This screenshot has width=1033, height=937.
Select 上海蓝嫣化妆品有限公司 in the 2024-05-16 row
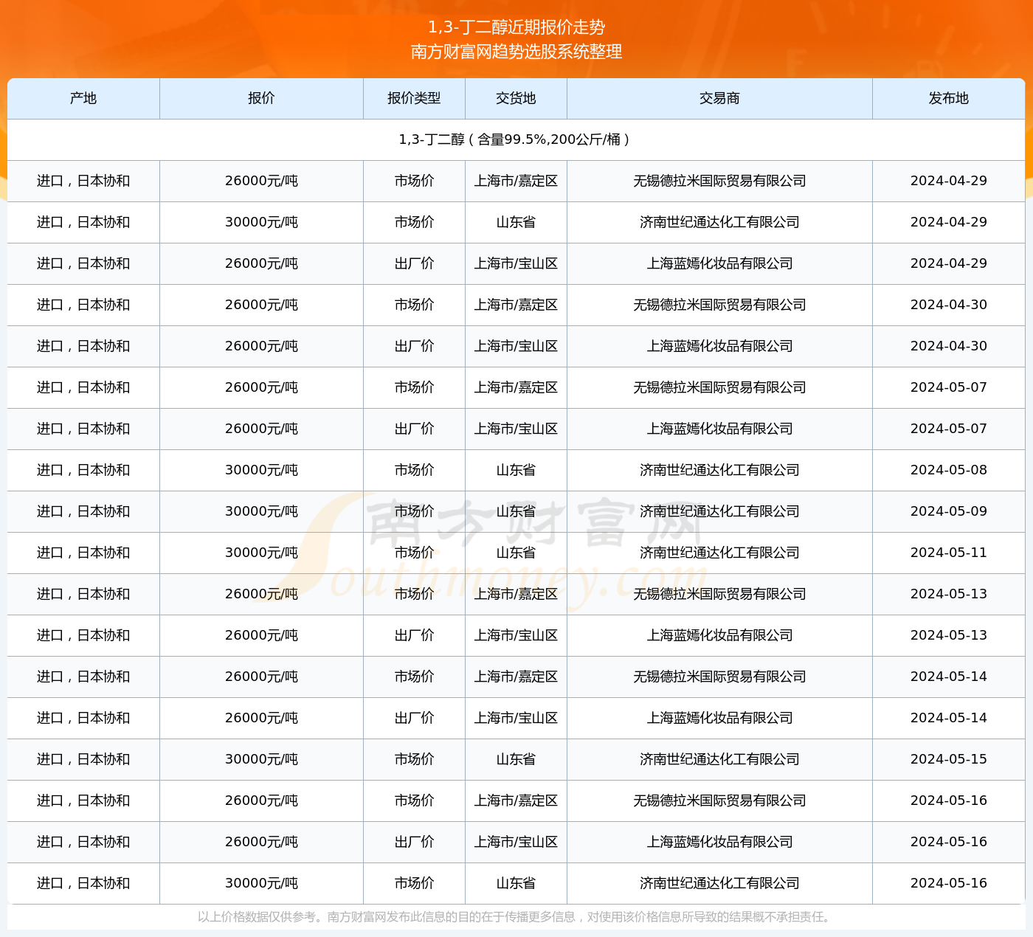click(x=719, y=842)
